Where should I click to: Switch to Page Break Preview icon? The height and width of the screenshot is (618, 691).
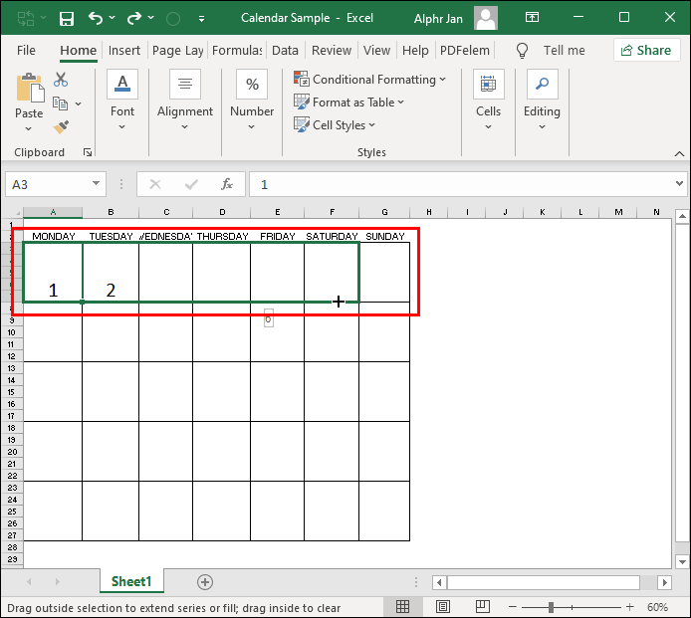point(483,607)
